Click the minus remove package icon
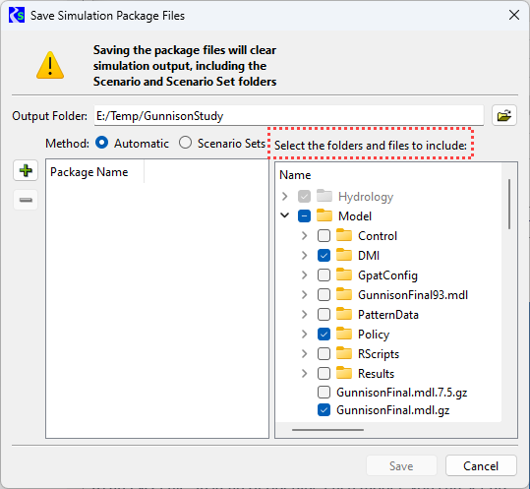 tap(26, 200)
